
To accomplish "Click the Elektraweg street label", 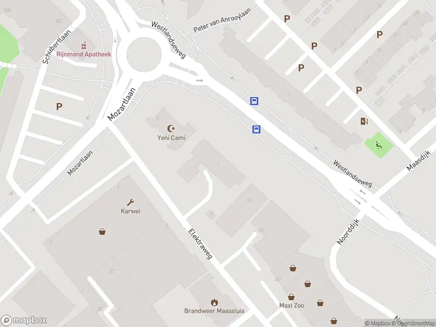I will coord(200,244).
